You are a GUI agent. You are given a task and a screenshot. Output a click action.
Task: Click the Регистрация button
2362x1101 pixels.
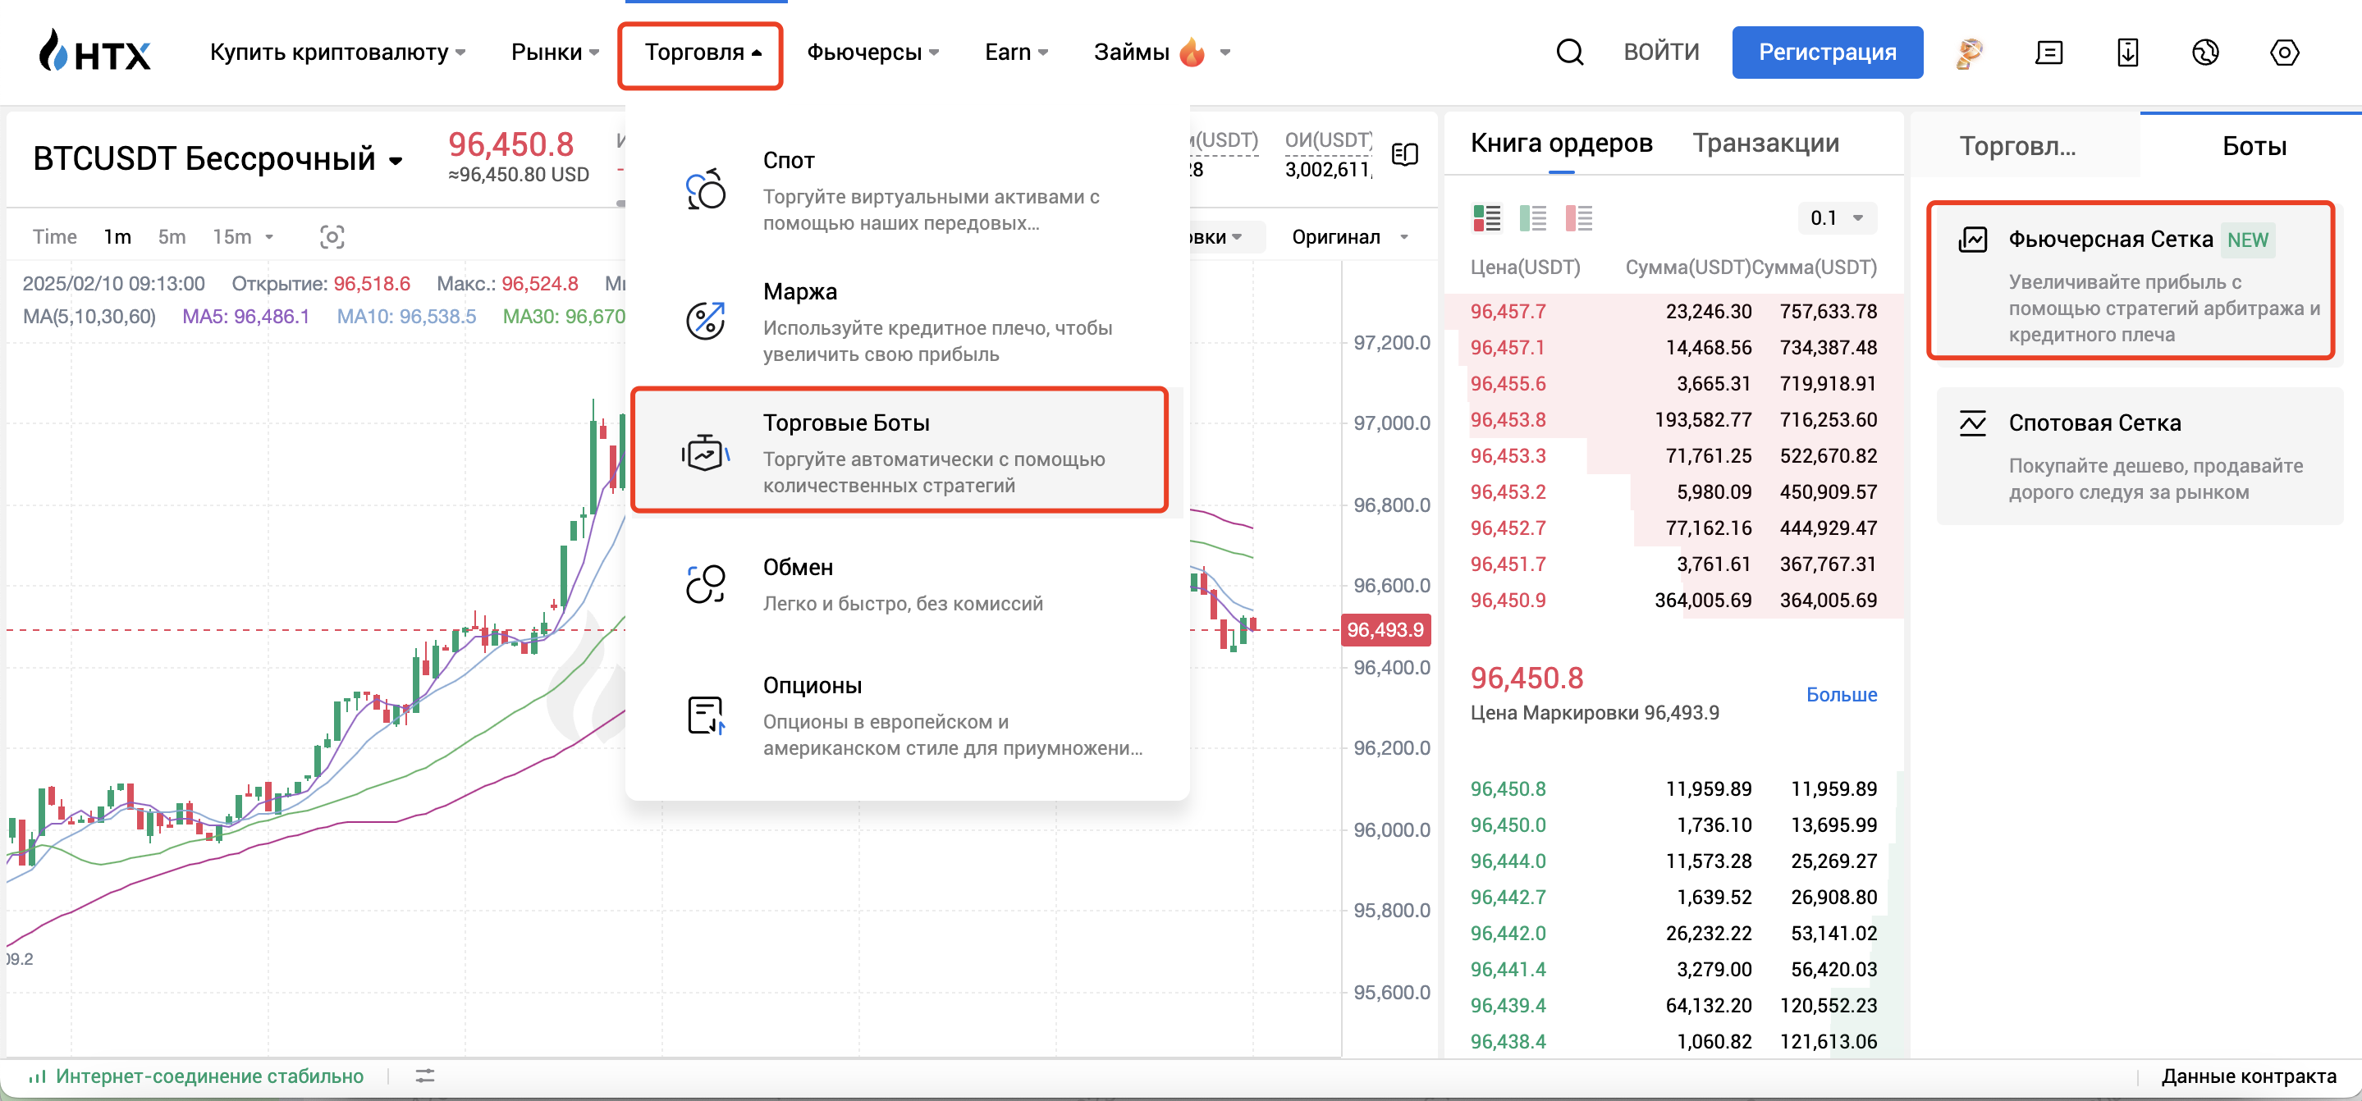[1827, 53]
